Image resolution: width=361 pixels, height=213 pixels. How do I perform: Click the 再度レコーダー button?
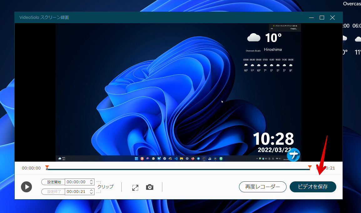point(263,187)
